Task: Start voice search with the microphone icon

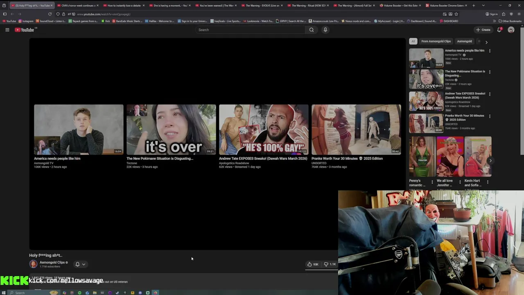Action: [325, 29]
